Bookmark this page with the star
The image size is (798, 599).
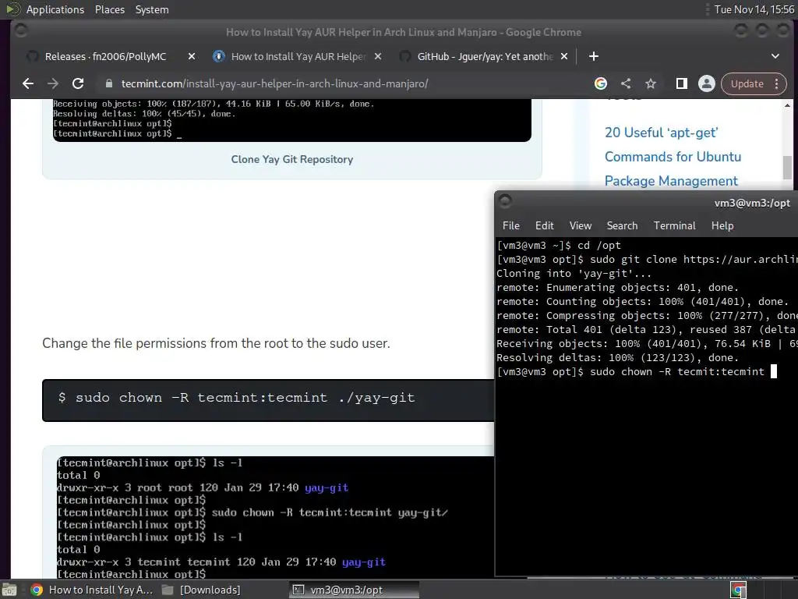tap(651, 83)
